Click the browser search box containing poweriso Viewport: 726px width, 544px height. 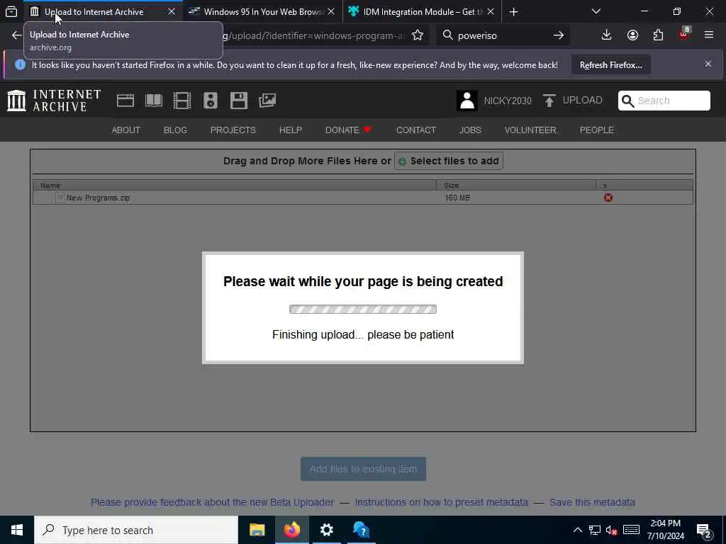[x=503, y=35]
